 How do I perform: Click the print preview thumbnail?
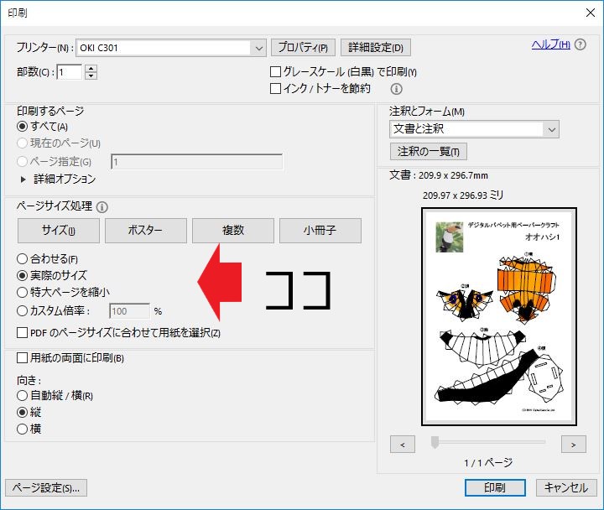click(x=499, y=316)
